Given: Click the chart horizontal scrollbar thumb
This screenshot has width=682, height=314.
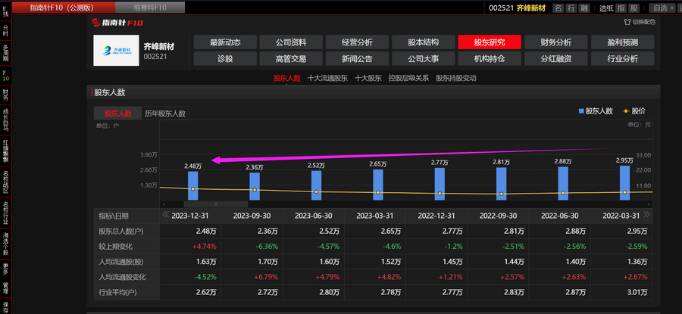Looking at the screenshot, I should 216,204.
